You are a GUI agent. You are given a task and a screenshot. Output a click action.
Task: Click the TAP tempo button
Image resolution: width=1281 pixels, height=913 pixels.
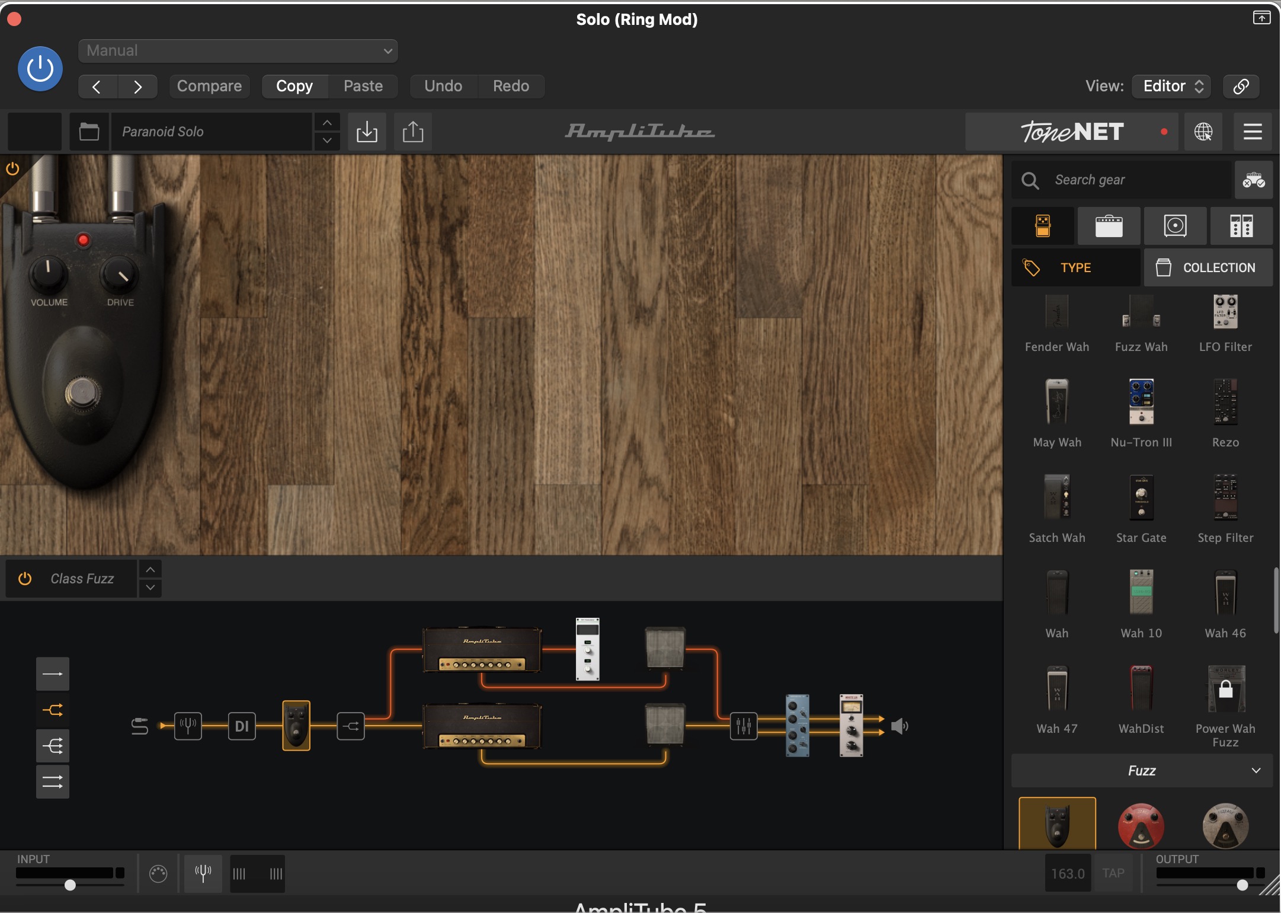tap(1113, 873)
